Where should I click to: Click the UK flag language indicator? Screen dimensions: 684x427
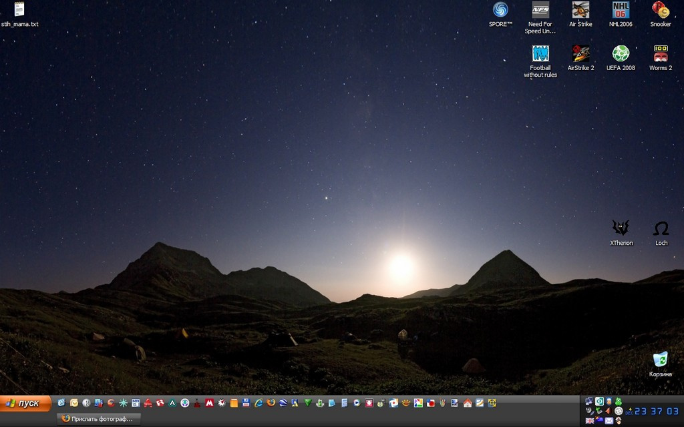[590, 420]
